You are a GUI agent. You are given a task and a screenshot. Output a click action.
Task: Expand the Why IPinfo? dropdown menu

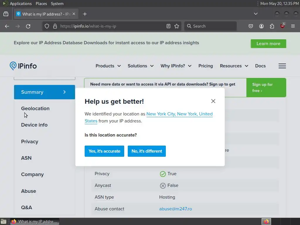tap(176, 66)
